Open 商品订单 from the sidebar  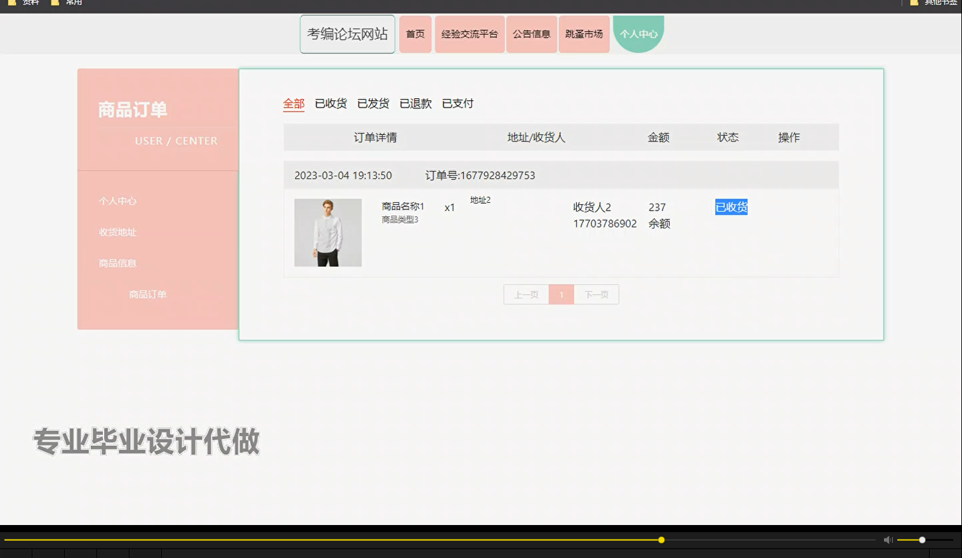click(147, 294)
